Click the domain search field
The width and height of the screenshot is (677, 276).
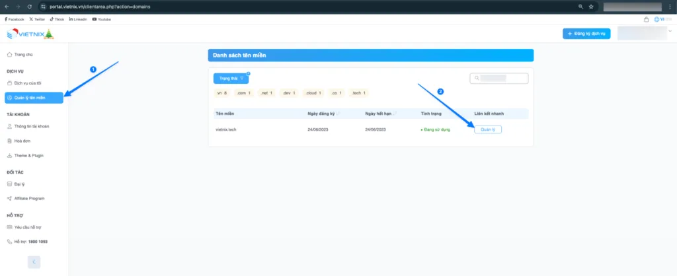(499, 79)
